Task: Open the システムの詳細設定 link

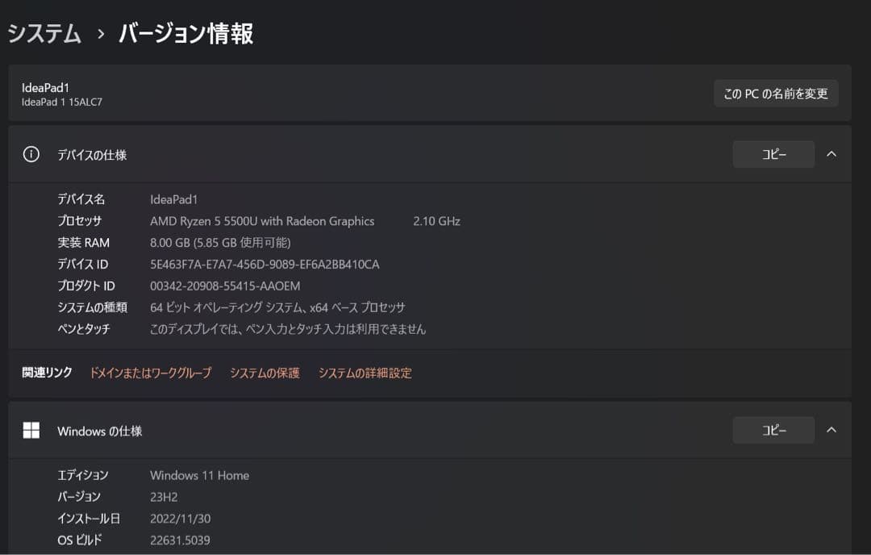Action: click(x=364, y=373)
